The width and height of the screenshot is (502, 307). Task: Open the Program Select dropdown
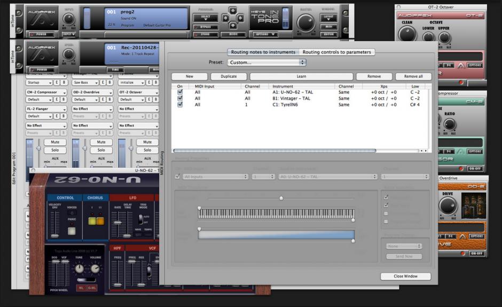pyautogui.click(x=206, y=18)
